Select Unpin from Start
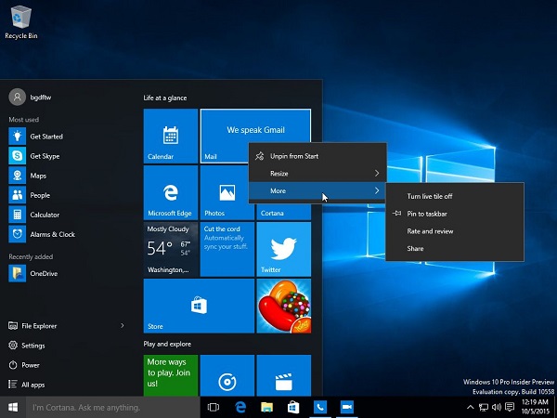 (317, 156)
